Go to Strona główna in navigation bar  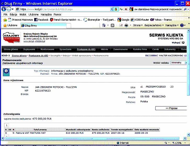point(11,49)
